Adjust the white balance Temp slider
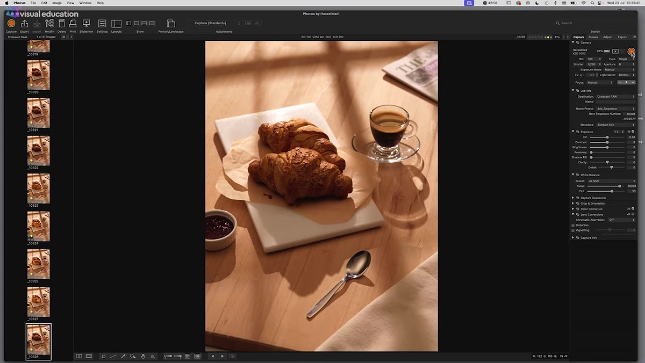The image size is (645, 363). [x=620, y=186]
